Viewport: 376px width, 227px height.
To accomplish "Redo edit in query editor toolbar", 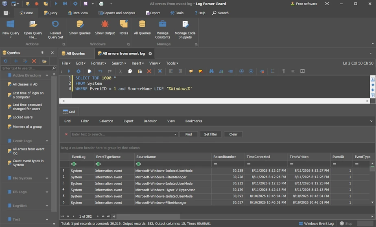I will 109,71.
